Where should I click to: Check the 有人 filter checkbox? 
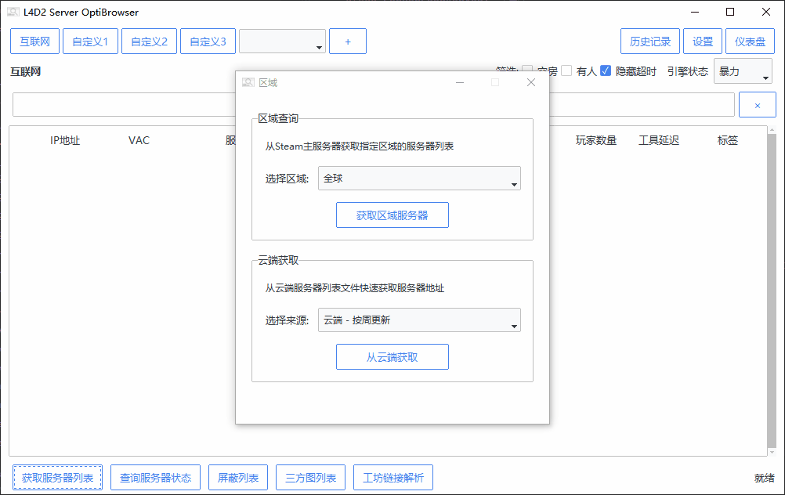click(x=566, y=70)
